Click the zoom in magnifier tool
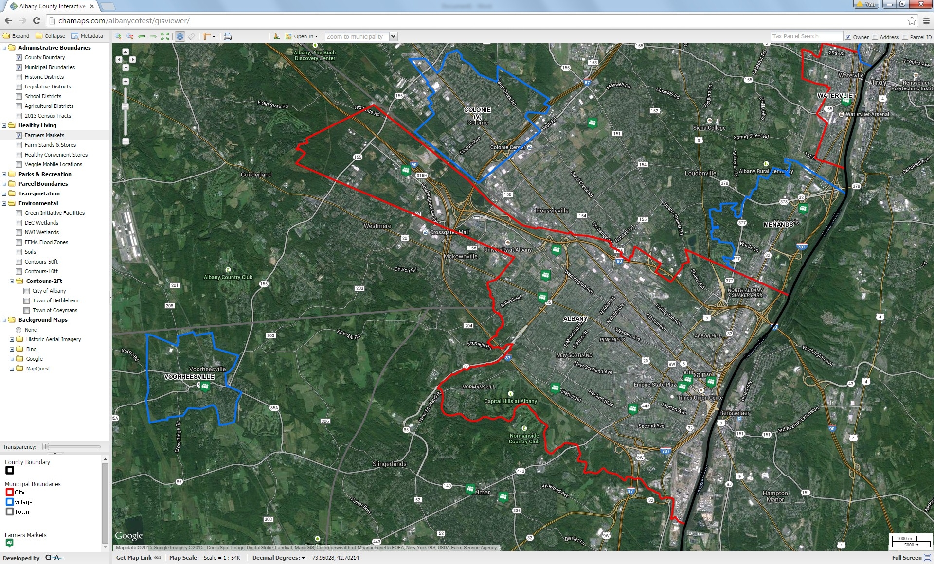934x564 pixels. tap(118, 36)
